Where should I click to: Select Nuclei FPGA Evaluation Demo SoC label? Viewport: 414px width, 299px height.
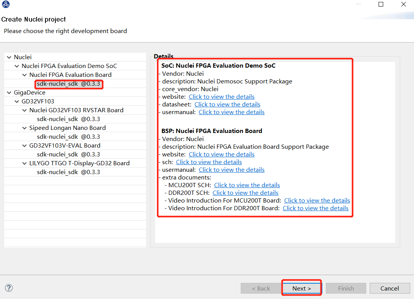69,66
